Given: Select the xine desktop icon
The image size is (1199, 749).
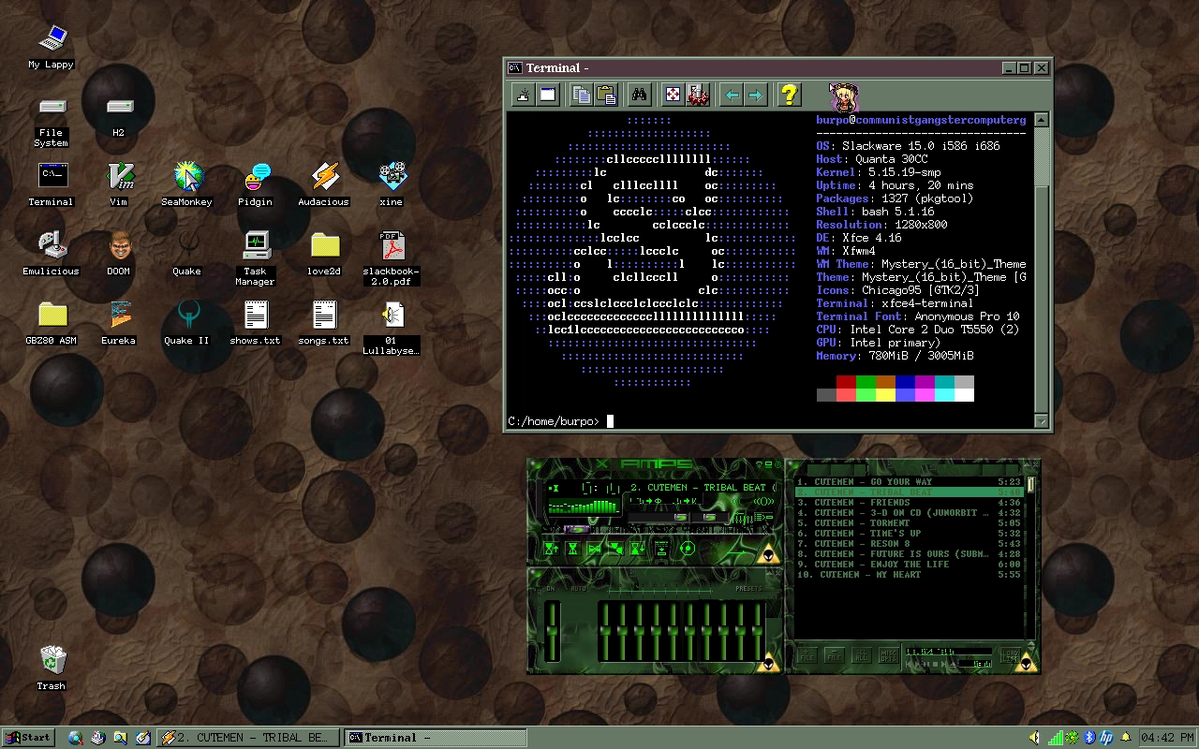Looking at the screenshot, I should (392, 184).
